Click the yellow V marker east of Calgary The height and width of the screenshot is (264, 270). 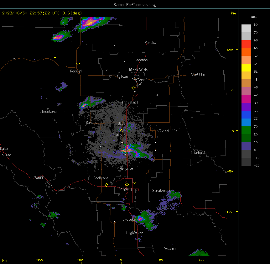click(134, 183)
